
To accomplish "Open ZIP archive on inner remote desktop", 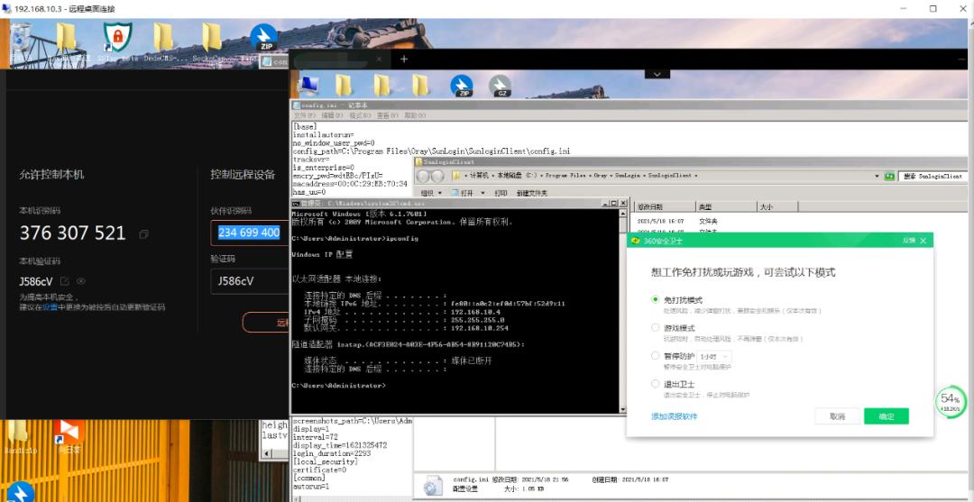I will [462, 86].
